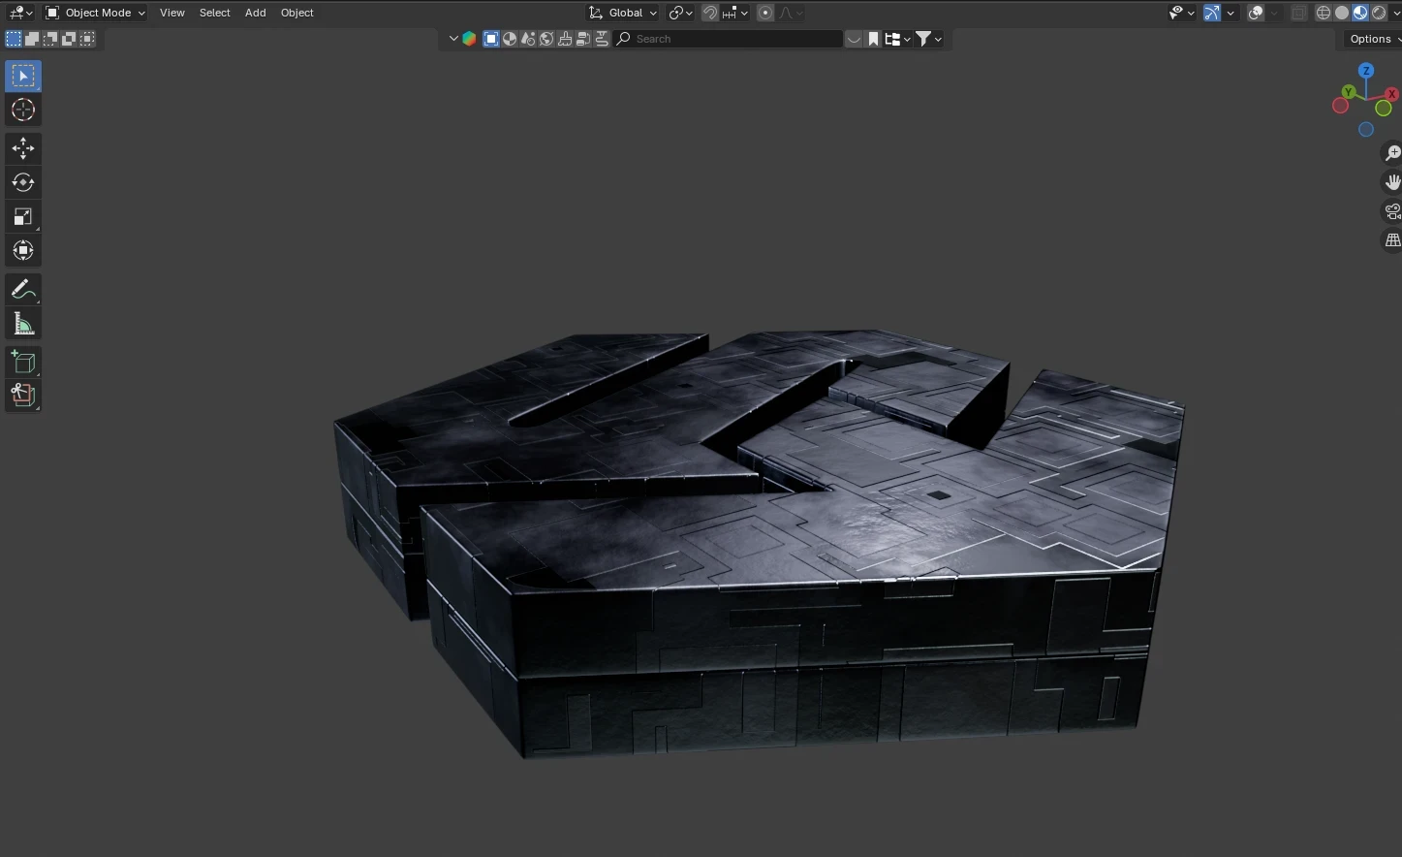Toggle proportional editing circle icon
The image size is (1402, 857).
[765, 13]
